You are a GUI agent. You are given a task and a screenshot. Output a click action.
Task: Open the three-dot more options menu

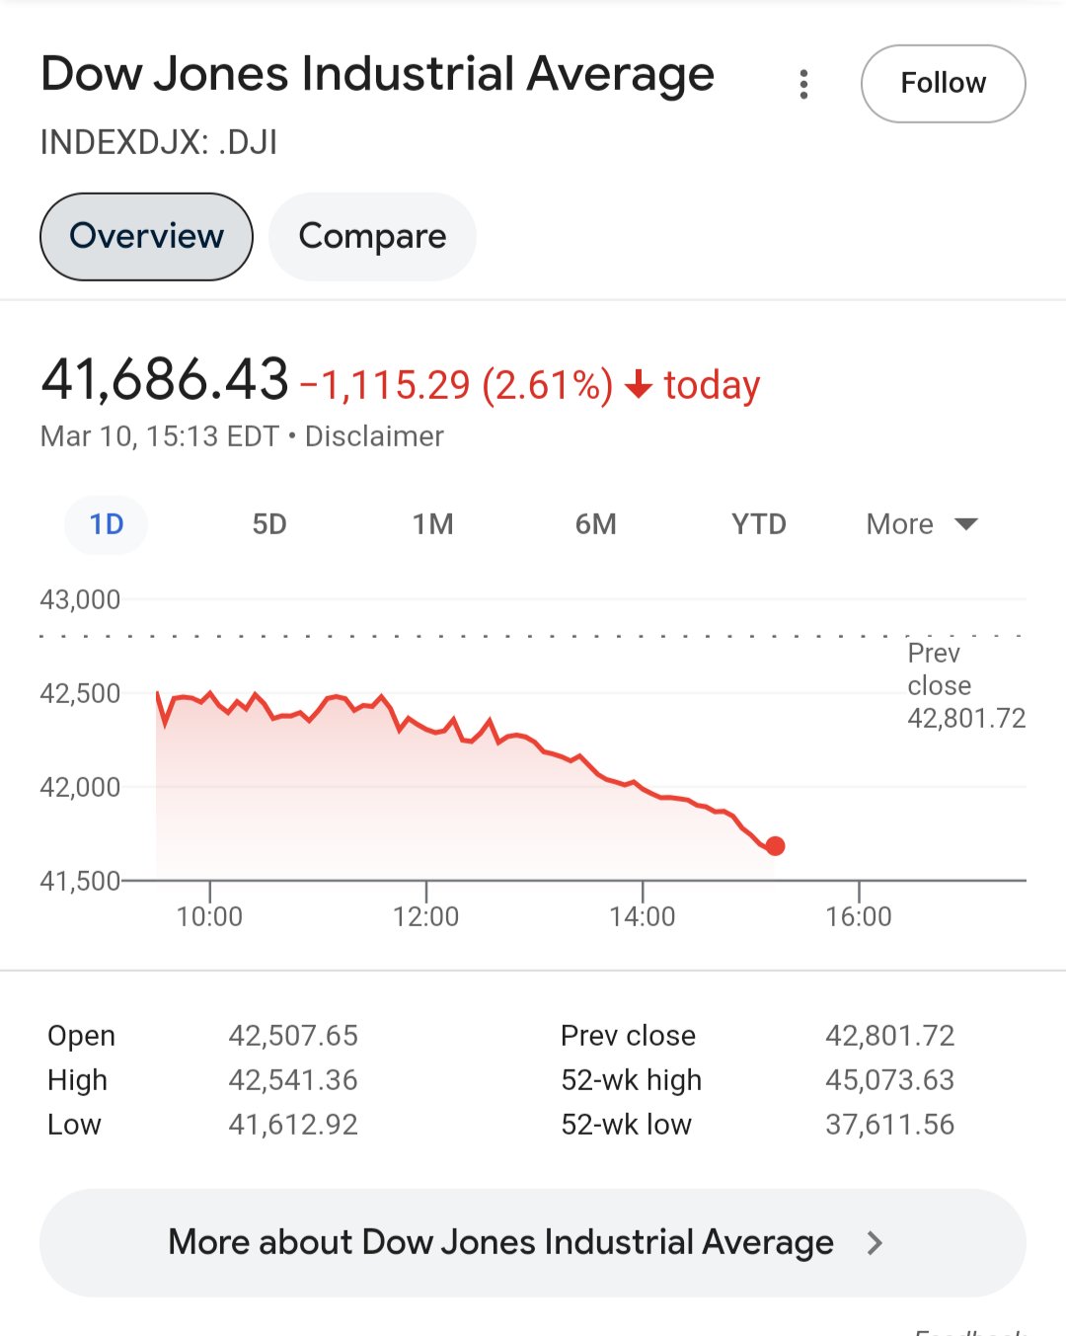pos(804,84)
